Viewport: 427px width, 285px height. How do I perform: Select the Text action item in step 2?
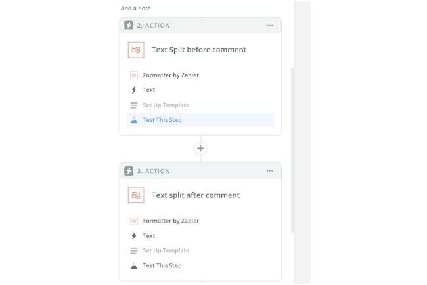pyautogui.click(x=149, y=90)
